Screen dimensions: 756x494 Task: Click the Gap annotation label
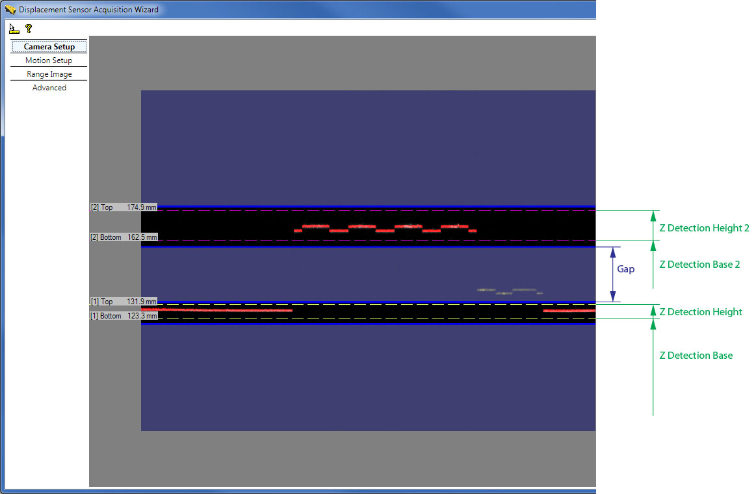(x=625, y=268)
